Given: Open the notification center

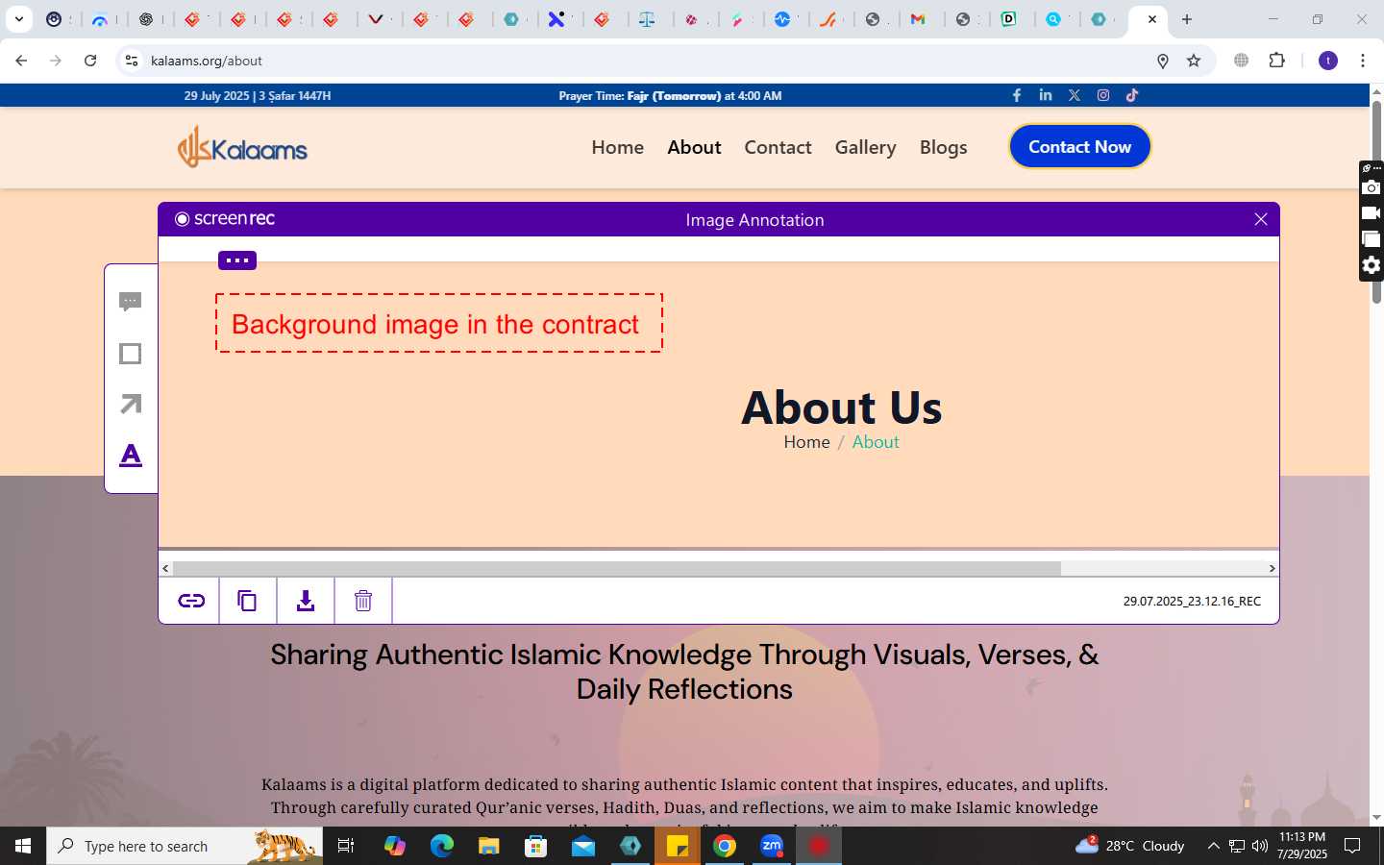Looking at the screenshot, I should click(x=1352, y=846).
